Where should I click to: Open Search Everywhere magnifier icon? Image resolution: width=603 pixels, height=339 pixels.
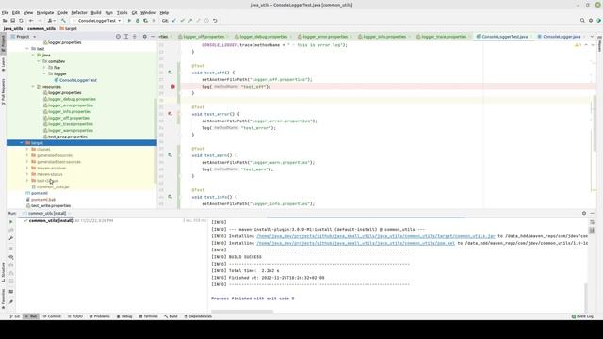tap(582, 21)
